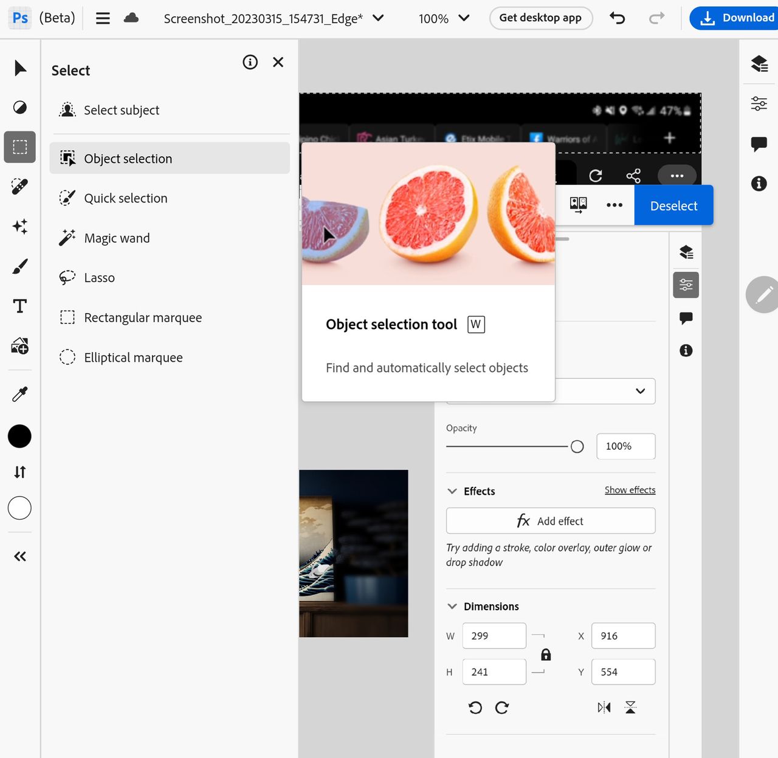Click the width W field 299
This screenshot has width=778, height=758.
pyautogui.click(x=494, y=636)
